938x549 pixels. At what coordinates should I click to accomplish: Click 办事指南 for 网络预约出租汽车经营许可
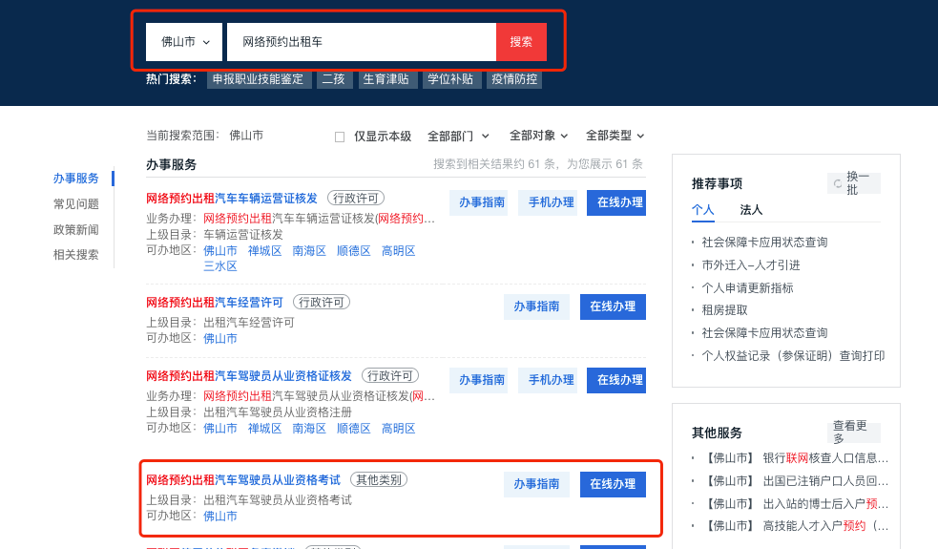point(536,306)
